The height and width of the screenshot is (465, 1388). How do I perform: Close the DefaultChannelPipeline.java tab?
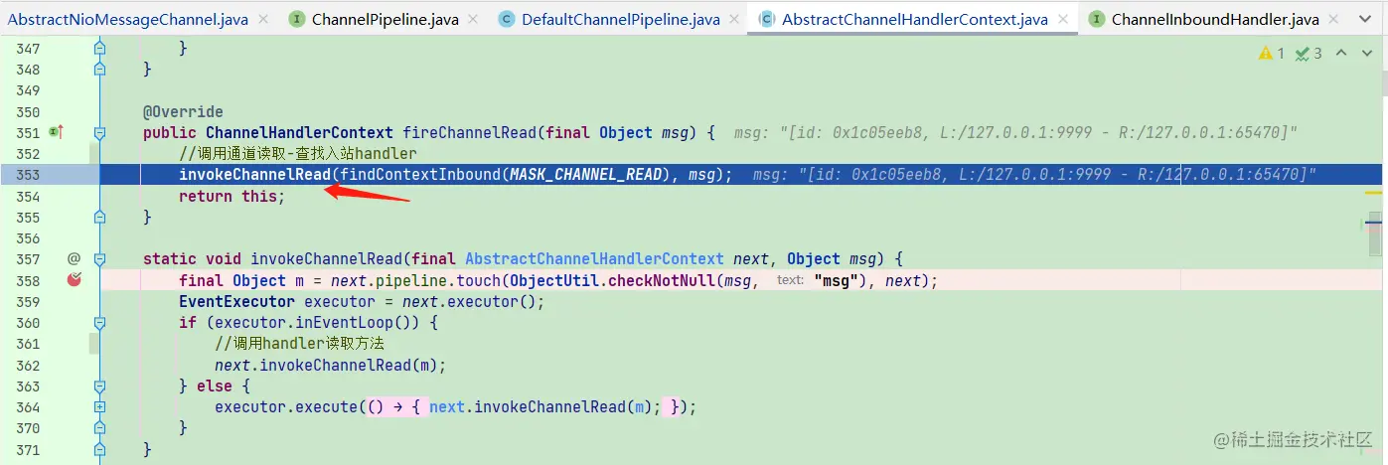tap(733, 19)
